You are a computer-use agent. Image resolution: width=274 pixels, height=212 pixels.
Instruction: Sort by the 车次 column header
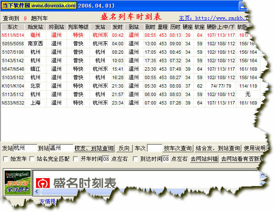click(x=13, y=27)
